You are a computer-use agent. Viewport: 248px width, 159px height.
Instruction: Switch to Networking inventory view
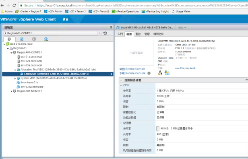click(46, 39)
